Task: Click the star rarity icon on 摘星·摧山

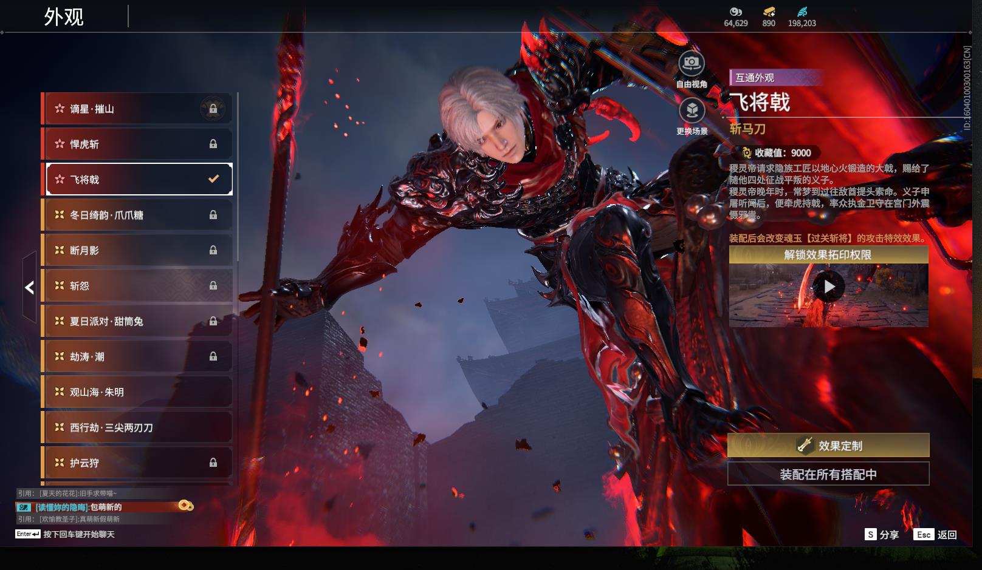Action: point(60,109)
